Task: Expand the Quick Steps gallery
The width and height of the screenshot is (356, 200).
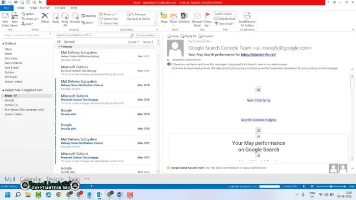Action: 156,23
